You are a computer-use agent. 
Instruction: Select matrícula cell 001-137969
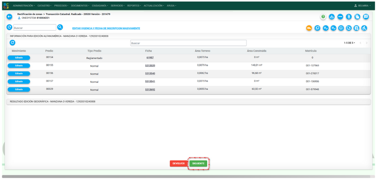pos(312,66)
